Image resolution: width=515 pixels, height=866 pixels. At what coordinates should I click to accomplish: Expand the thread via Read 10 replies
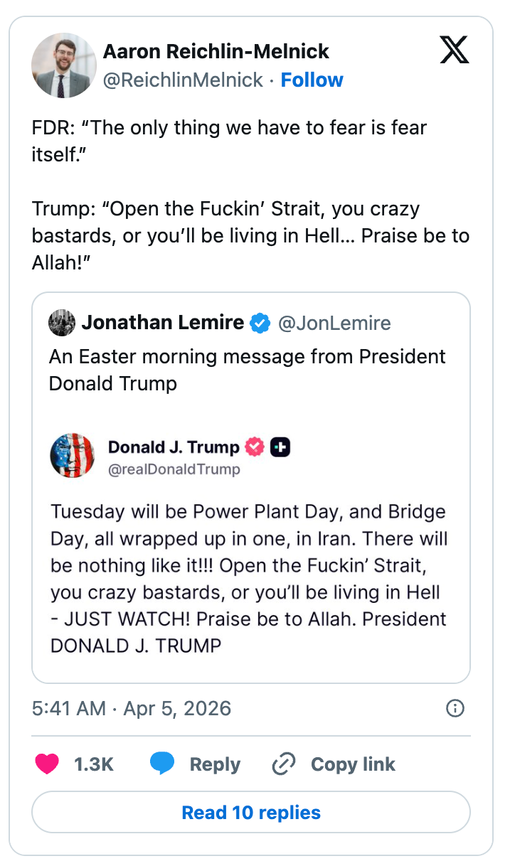click(x=250, y=812)
